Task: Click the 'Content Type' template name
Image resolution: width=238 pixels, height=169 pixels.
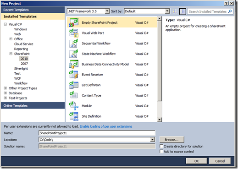Action: (91, 95)
